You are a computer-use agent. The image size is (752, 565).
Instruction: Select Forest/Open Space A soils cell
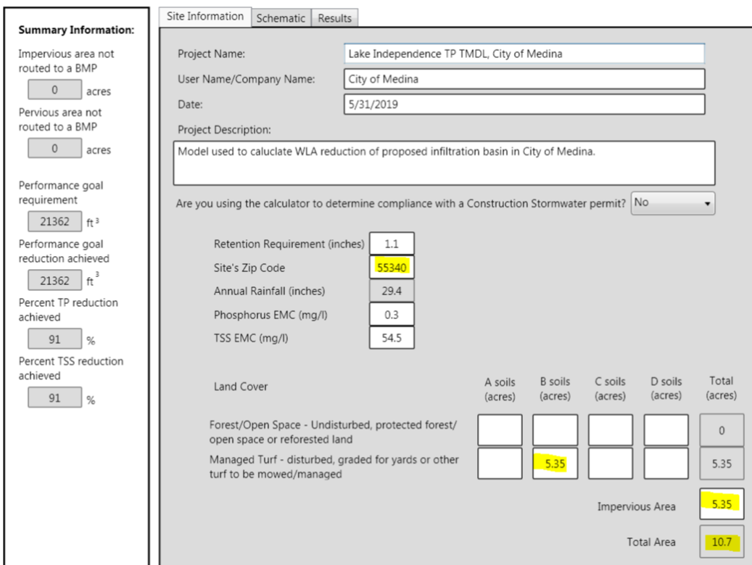tap(500, 430)
